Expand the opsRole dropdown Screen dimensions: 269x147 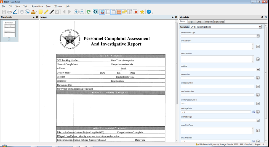258,70
